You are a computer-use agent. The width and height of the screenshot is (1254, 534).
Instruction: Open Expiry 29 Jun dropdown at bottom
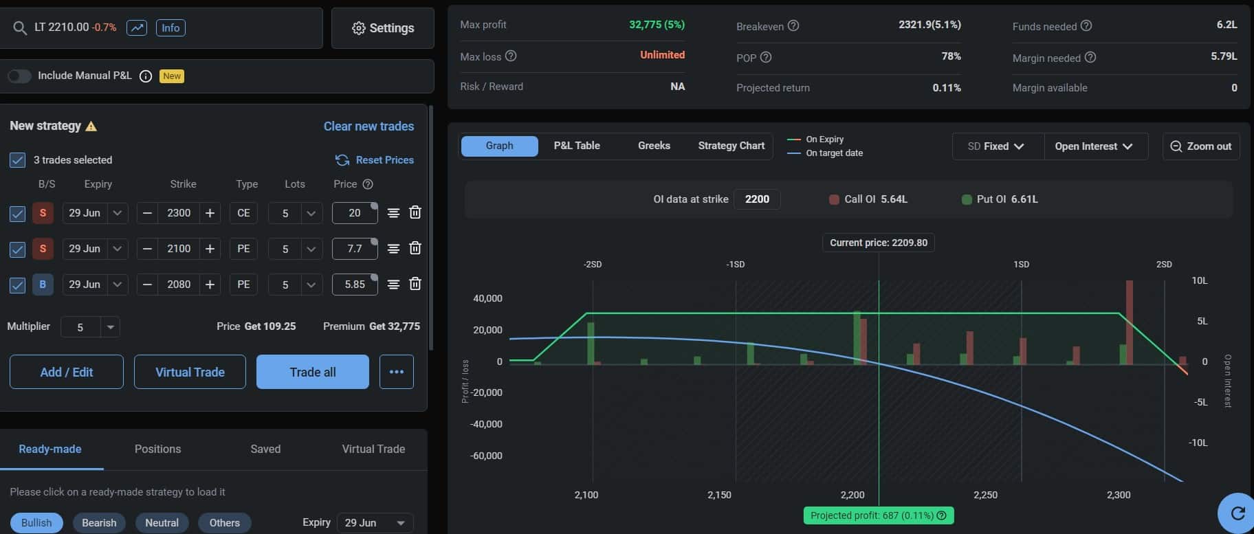click(375, 523)
